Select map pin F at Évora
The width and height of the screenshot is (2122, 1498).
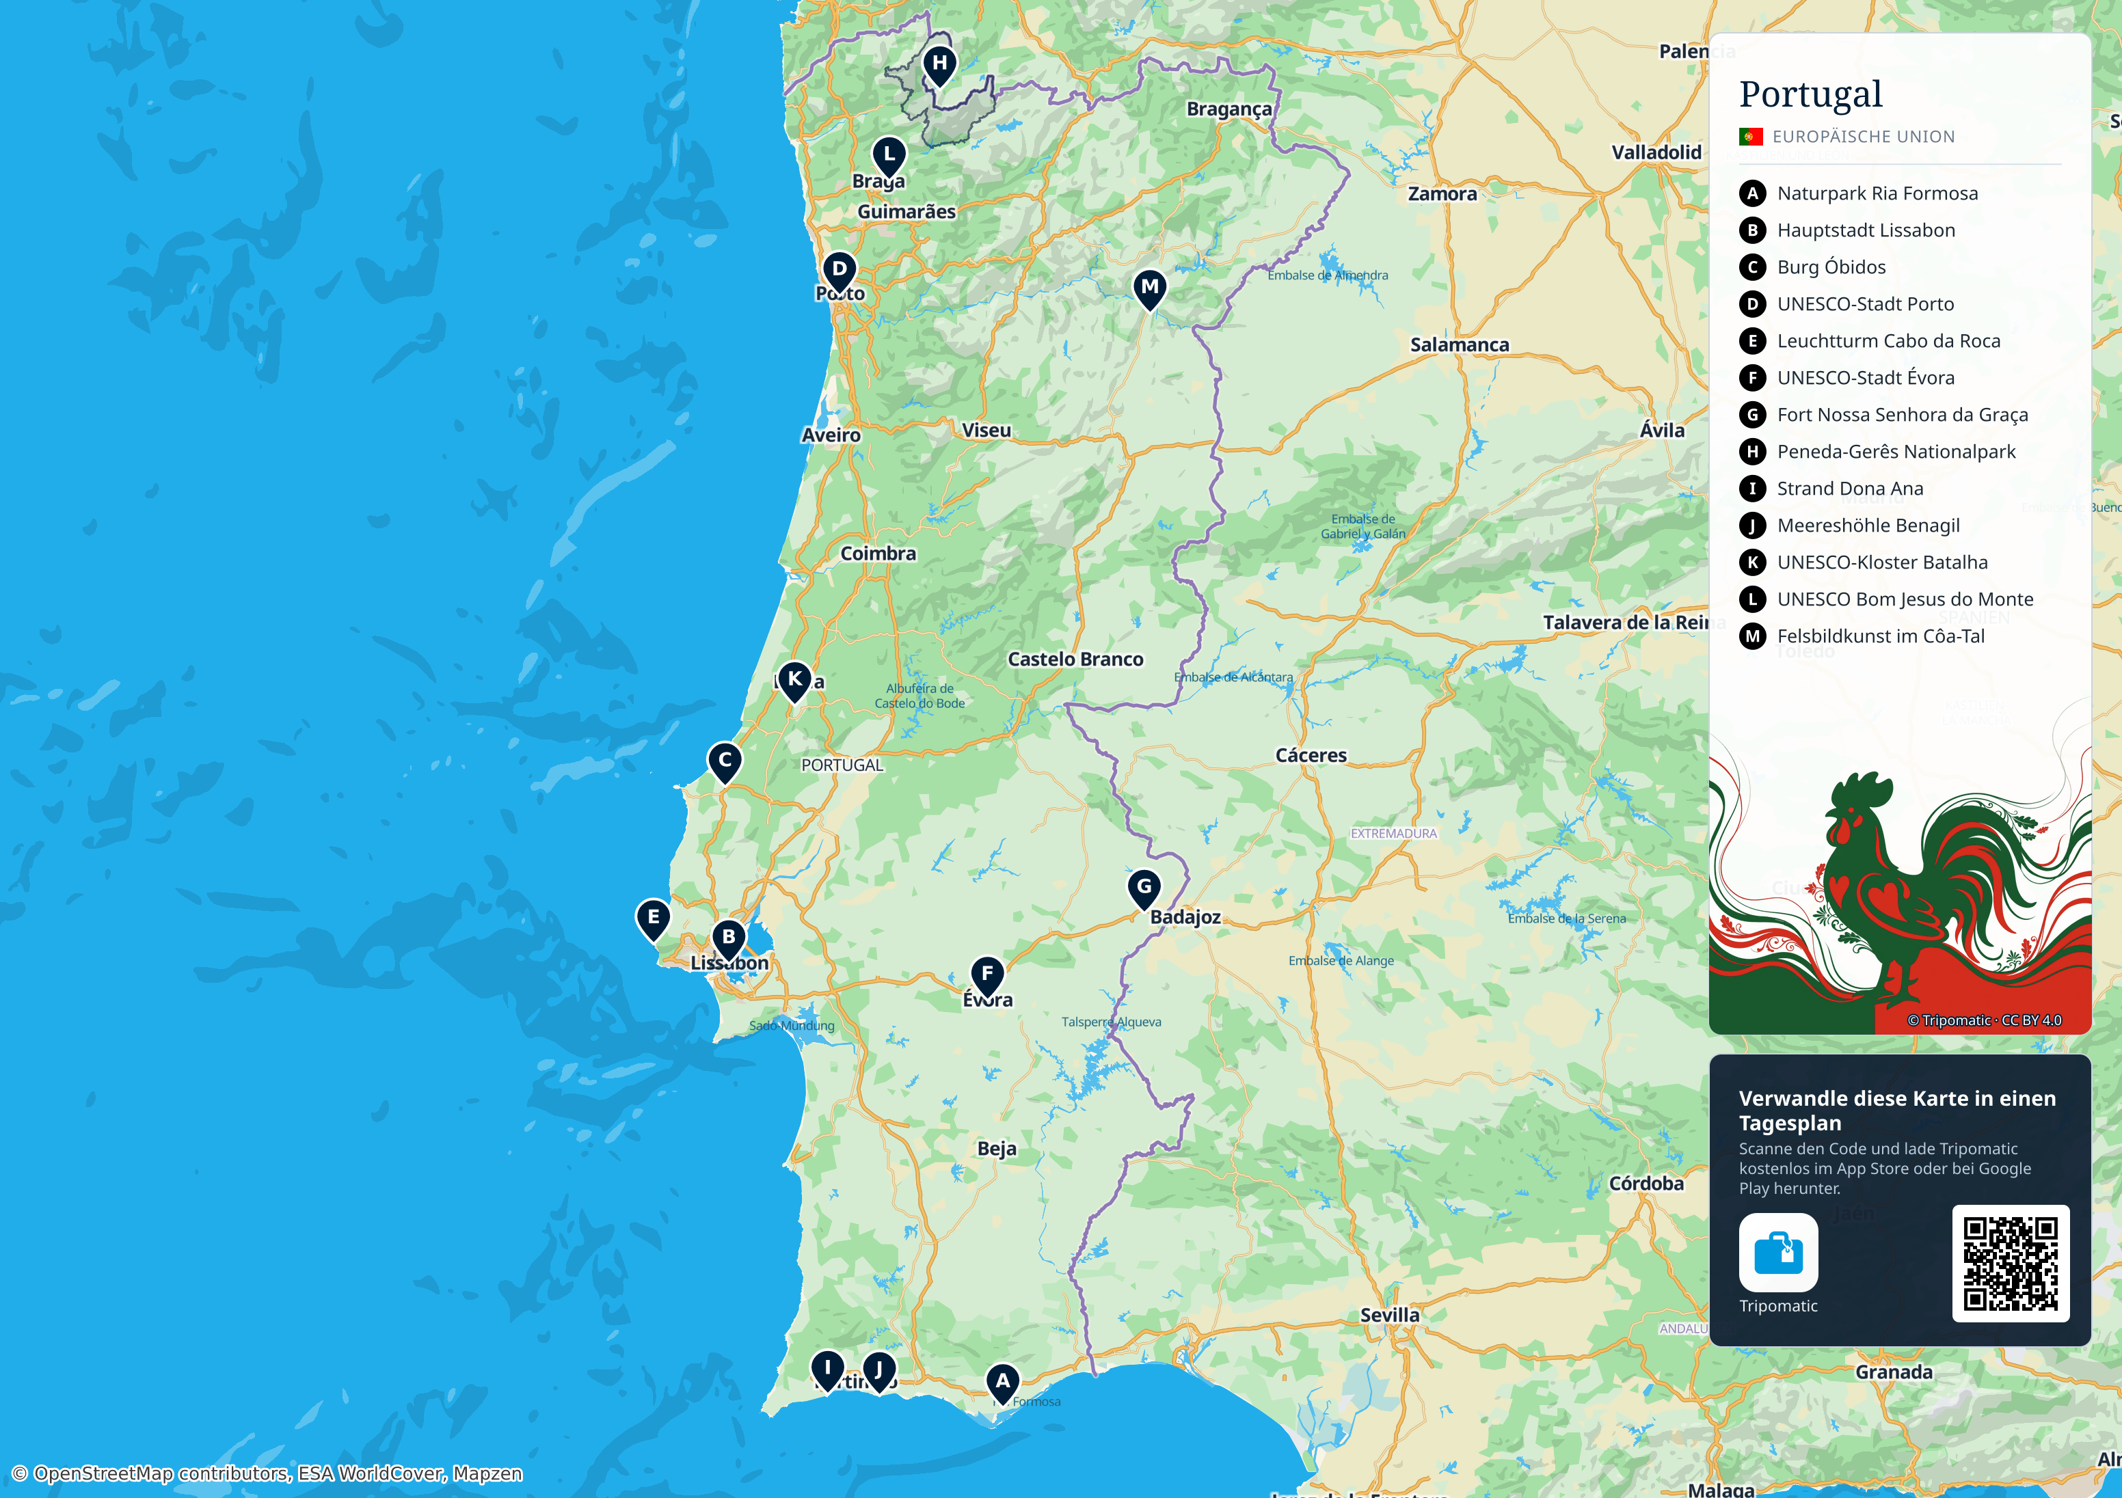[x=987, y=975]
